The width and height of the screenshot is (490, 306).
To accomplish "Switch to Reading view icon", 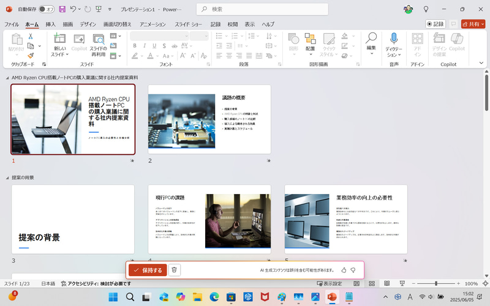I will click(x=386, y=283).
